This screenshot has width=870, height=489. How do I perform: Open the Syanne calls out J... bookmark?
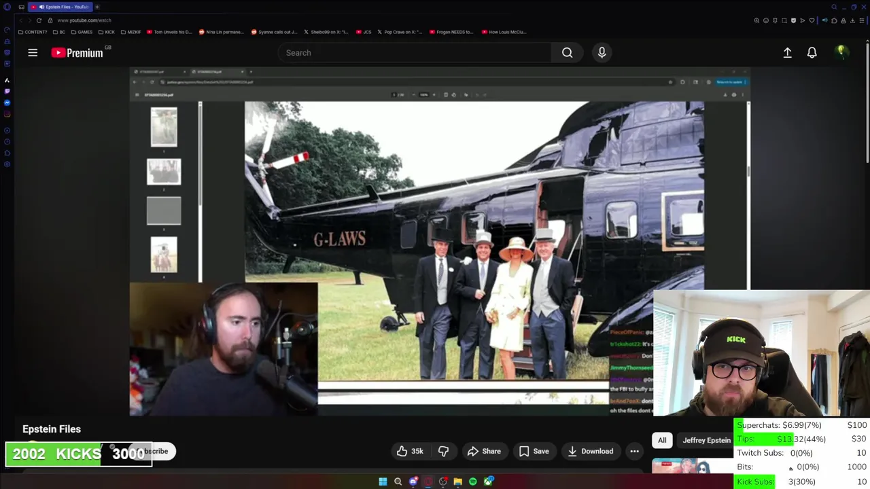pyautogui.click(x=274, y=32)
